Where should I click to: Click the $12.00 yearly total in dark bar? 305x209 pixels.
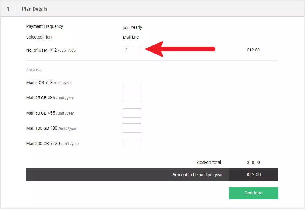pyautogui.click(x=254, y=175)
